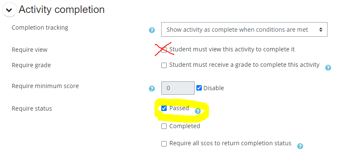348x154 pixels.
Task: Click the minimum score input field
Action: coord(178,88)
